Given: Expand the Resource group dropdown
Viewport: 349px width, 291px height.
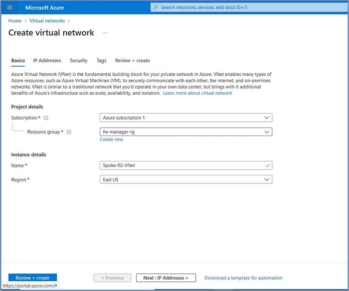Looking at the screenshot, I should [186, 132].
